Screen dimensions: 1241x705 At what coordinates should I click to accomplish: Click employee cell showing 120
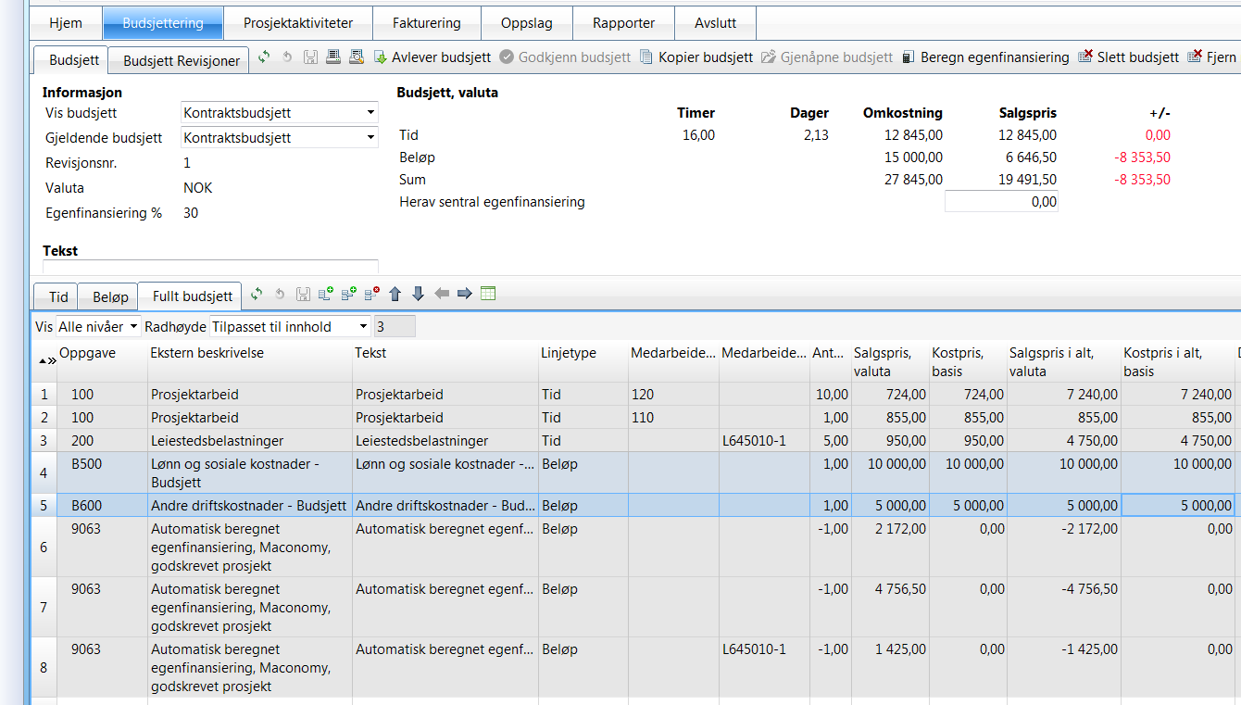tap(673, 394)
